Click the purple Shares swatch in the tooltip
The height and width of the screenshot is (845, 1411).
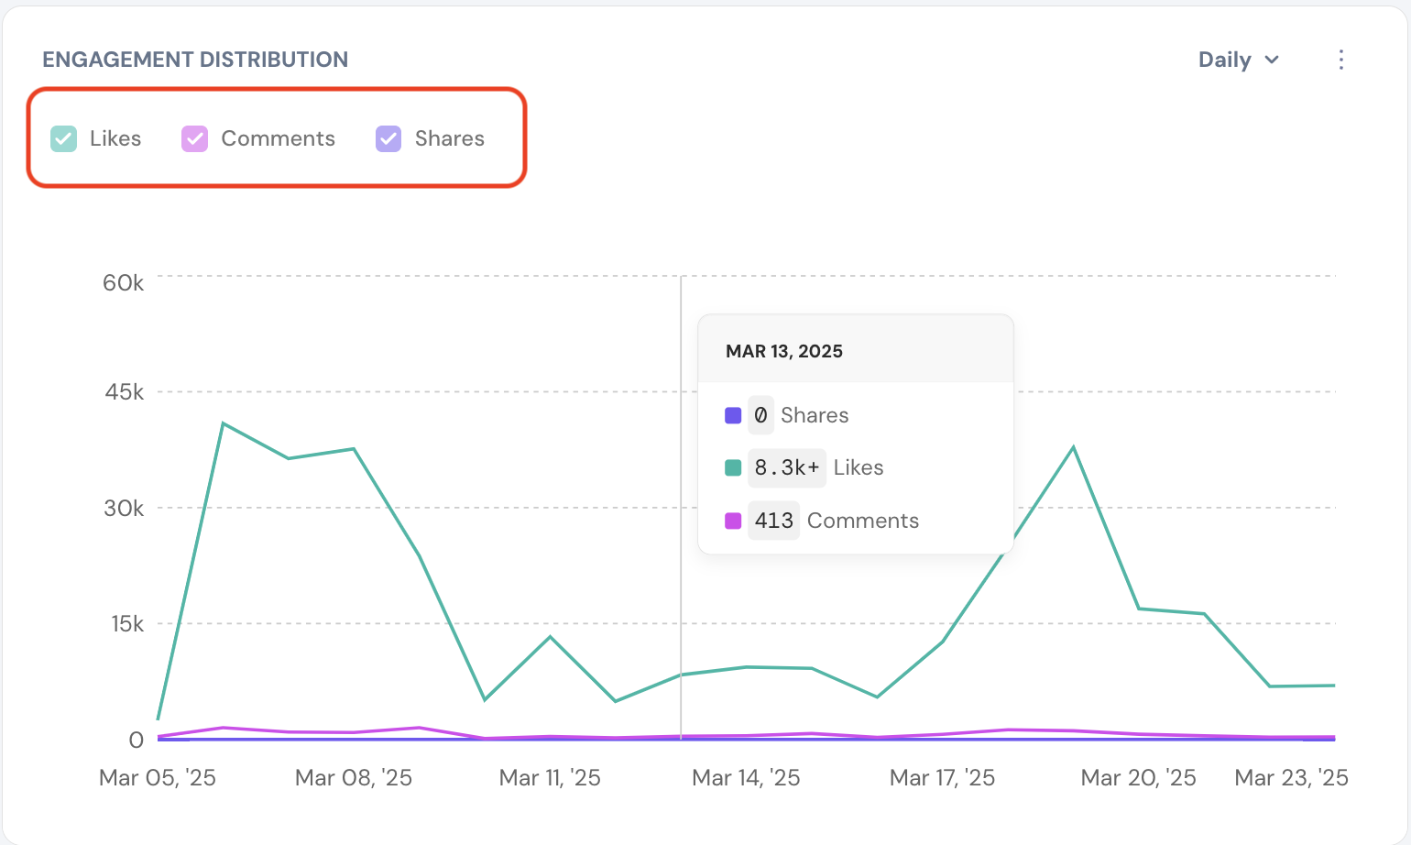click(733, 415)
